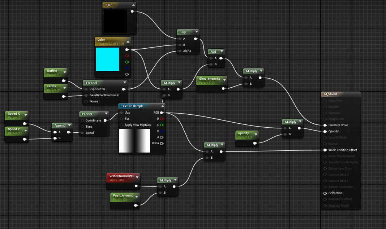Click the Outline parameter output pin
This screenshot has width=386, height=229.
click(x=64, y=81)
